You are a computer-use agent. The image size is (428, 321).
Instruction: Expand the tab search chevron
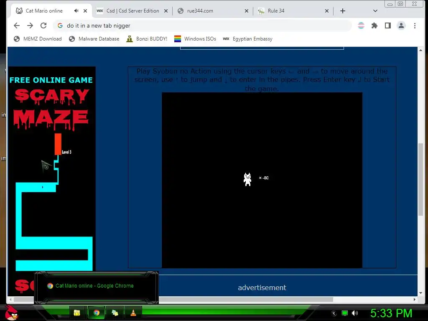click(x=375, y=11)
